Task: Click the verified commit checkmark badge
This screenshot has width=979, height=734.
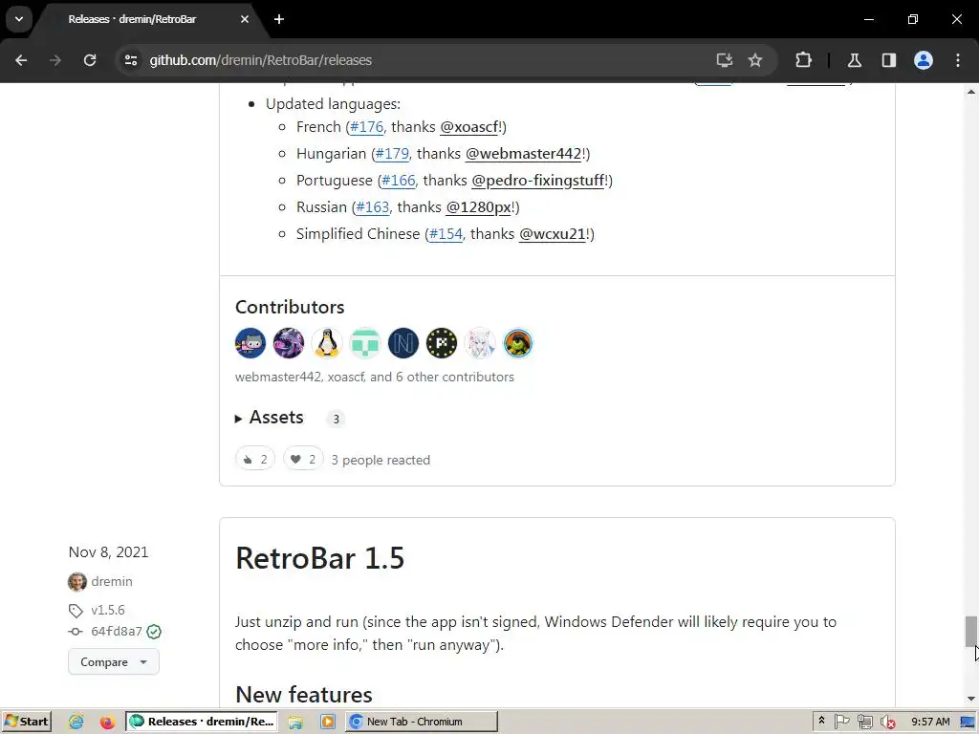Action: (154, 632)
